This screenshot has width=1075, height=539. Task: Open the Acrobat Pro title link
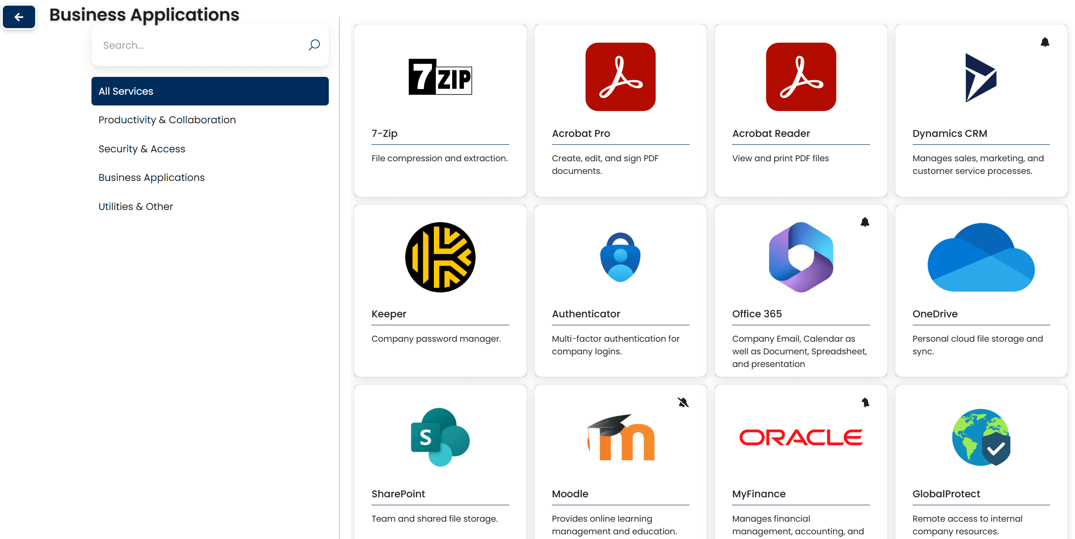(x=581, y=134)
